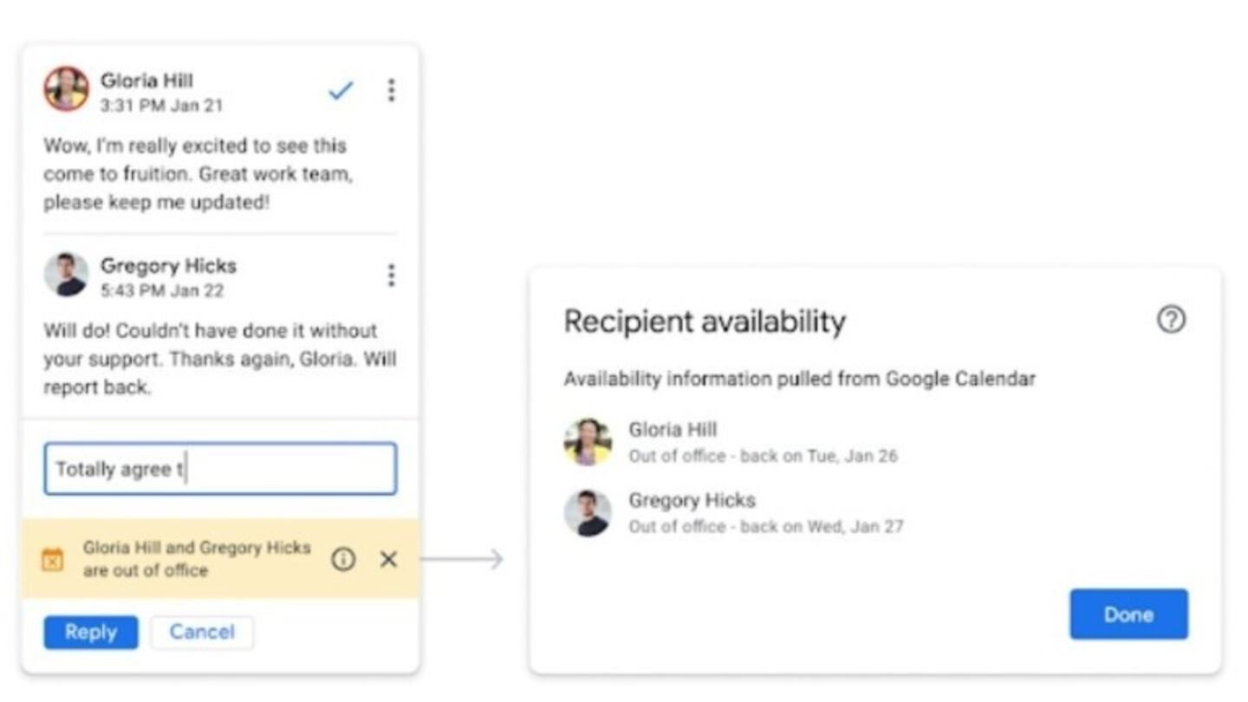
Task: Cancel the comment reply
Action: pyautogui.click(x=202, y=632)
